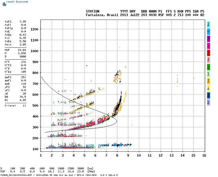The height and width of the screenshot is (177, 218).
Task: Select the fmin value 3.05
Action: click(23, 45)
